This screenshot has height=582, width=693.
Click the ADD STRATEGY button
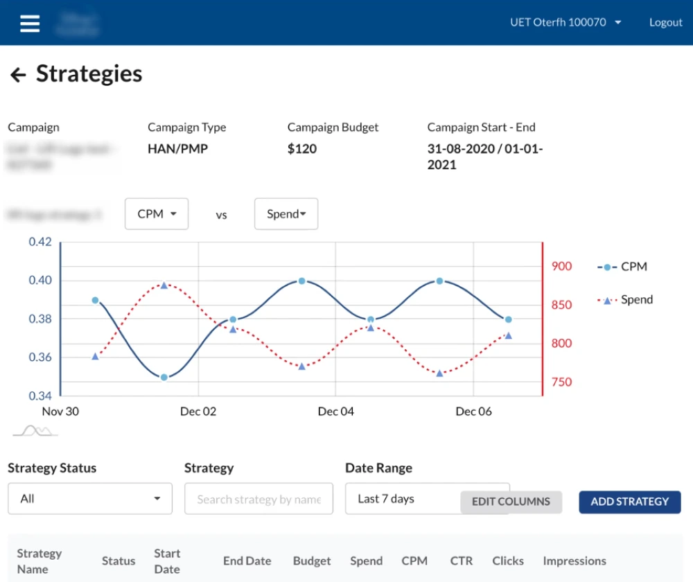tap(630, 502)
